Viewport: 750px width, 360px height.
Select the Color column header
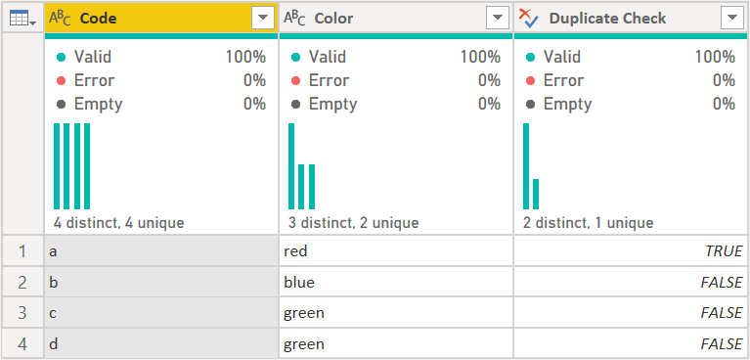click(396, 18)
